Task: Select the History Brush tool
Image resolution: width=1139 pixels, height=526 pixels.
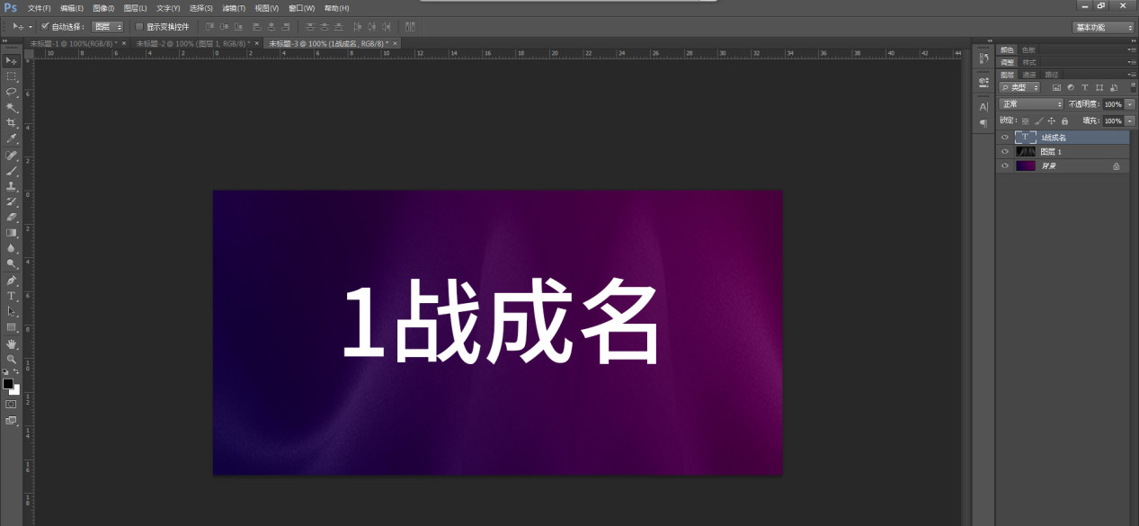Action: click(12, 201)
